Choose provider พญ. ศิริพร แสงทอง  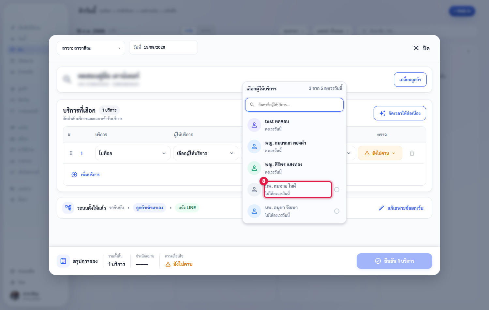[x=294, y=168]
